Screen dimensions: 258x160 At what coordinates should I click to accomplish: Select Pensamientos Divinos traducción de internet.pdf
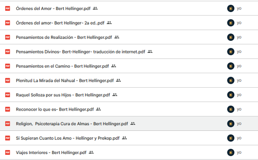click(x=80, y=52)
